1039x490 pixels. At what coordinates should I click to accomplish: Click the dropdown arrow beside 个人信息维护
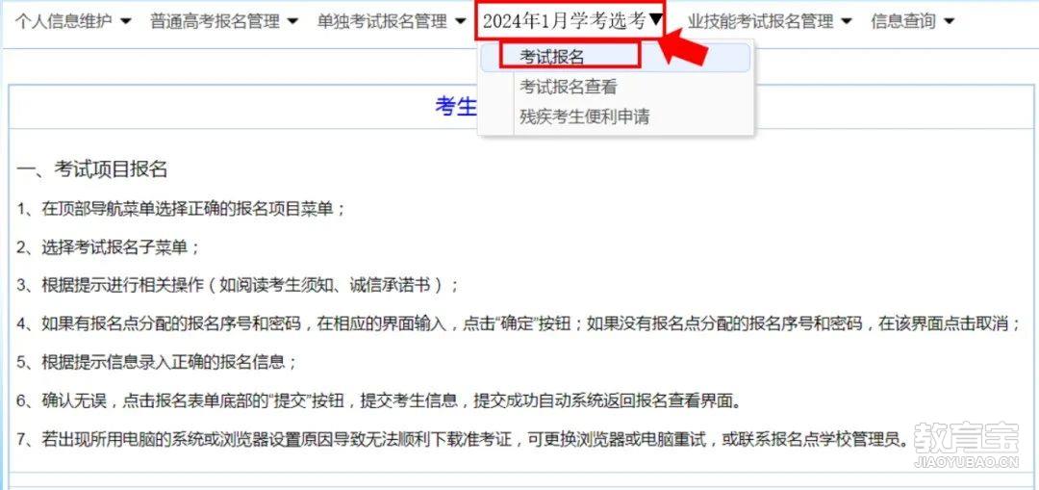127,22
